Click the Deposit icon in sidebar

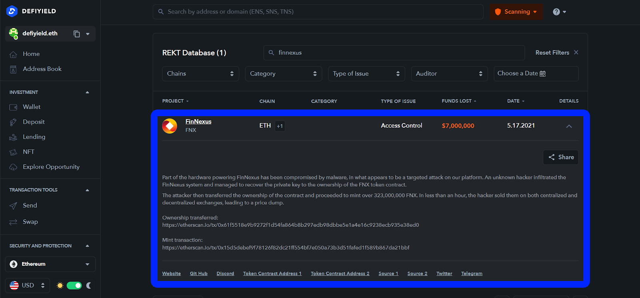(13, 122)
